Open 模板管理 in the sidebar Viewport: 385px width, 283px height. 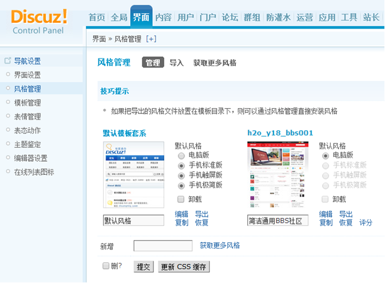click(x=27, y=103)
